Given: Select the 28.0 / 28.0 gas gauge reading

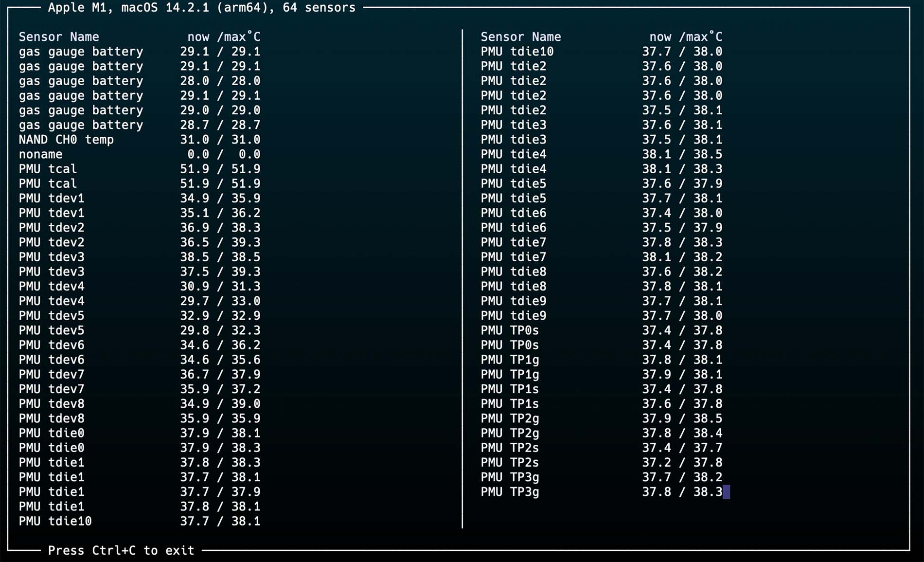Looking at the screenshot, I should pyautogui.click(x=220, y=81).
